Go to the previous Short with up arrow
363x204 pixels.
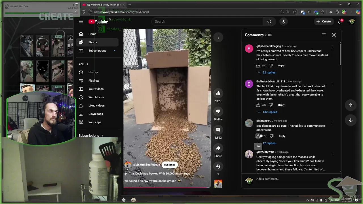[x=351, y=105]
